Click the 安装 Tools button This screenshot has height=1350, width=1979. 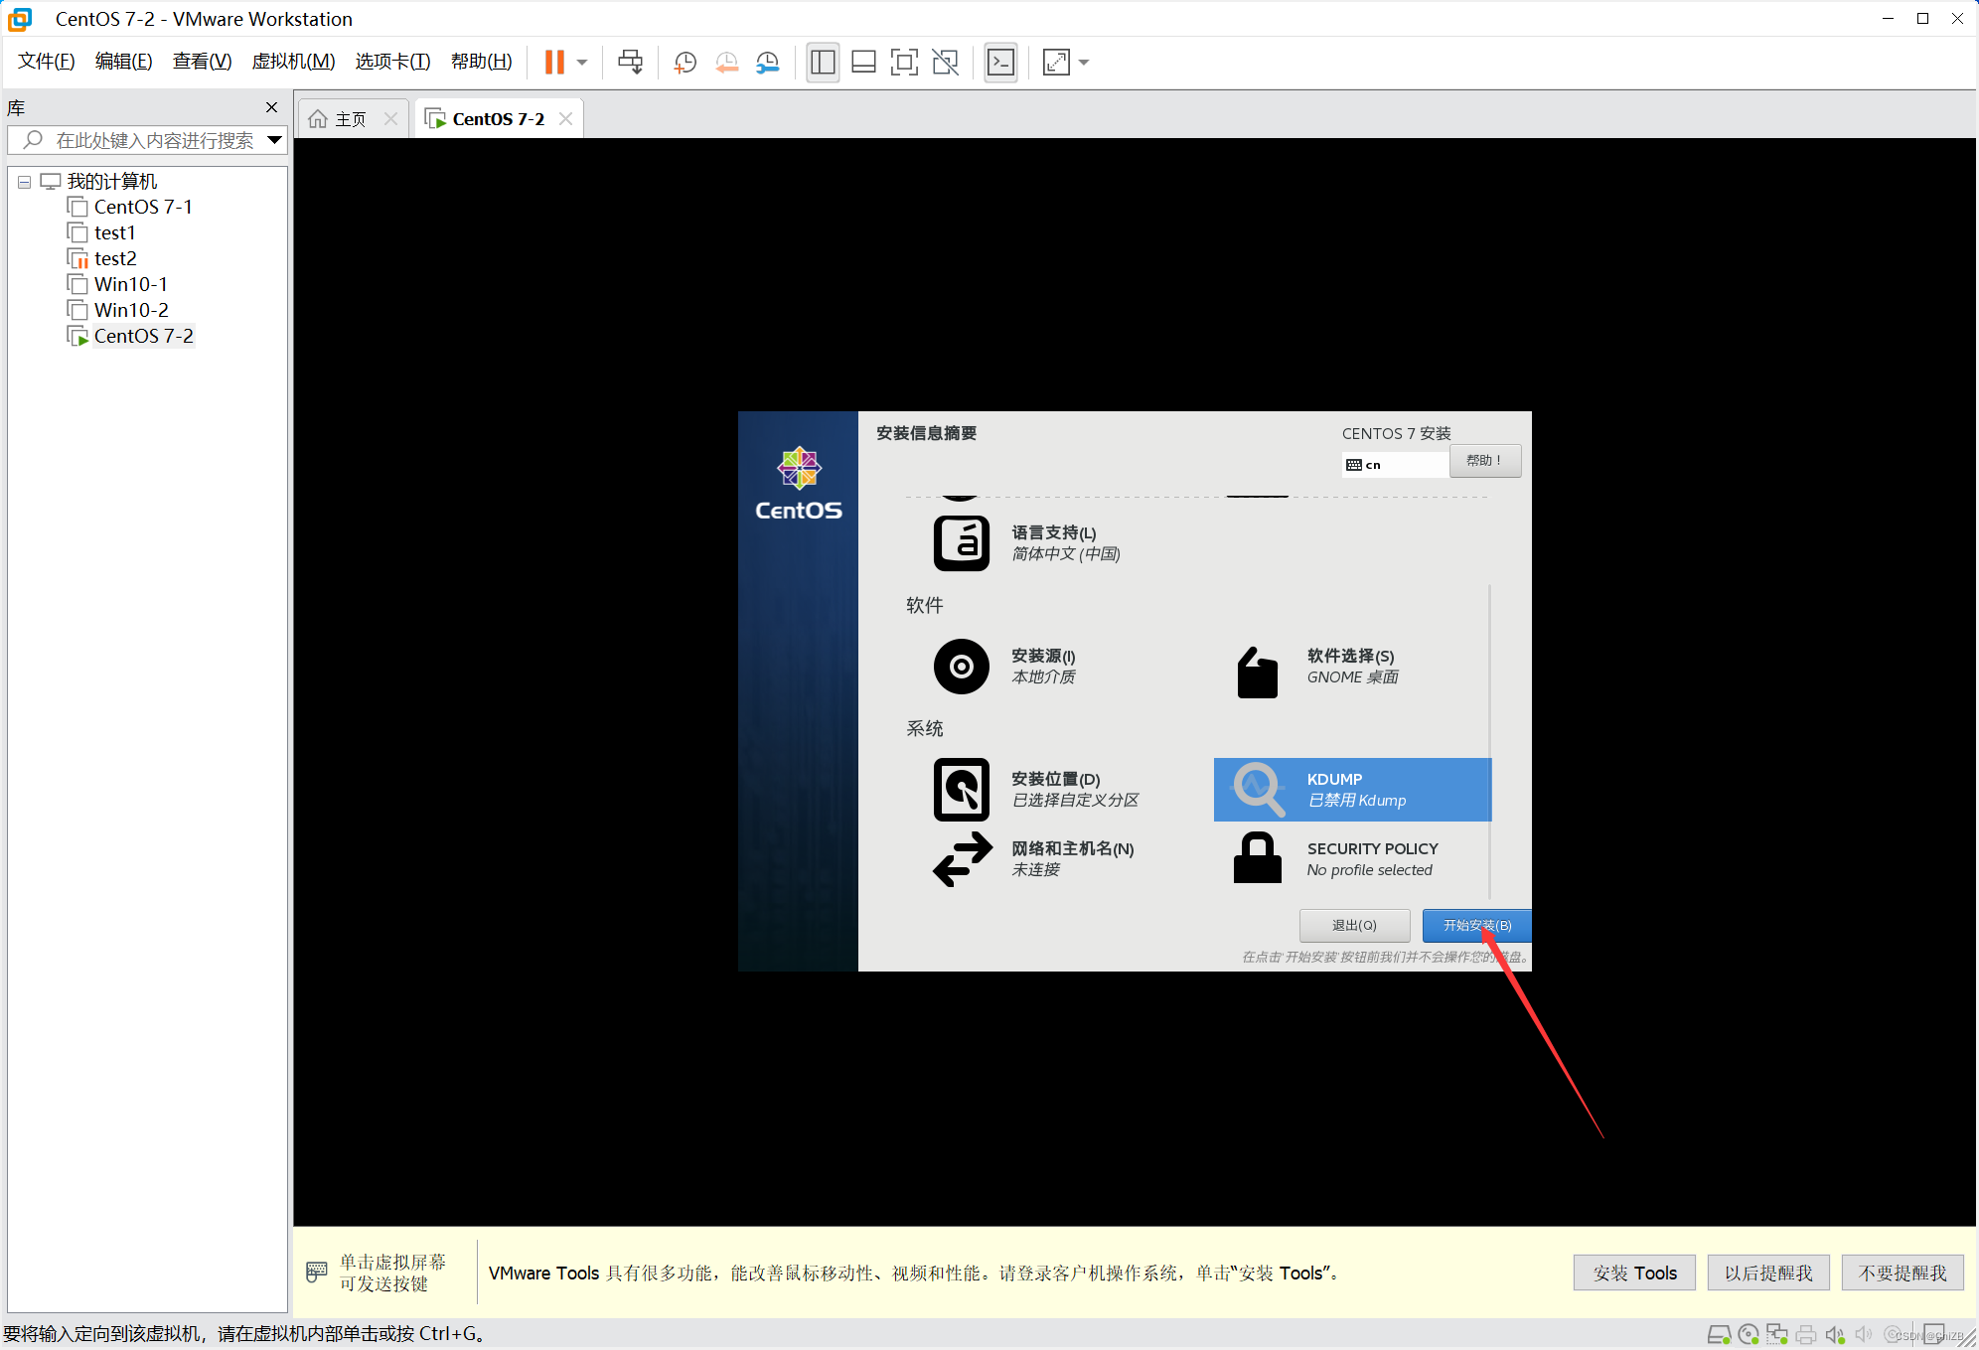pyautogui.click(x=1633, y=1273)
